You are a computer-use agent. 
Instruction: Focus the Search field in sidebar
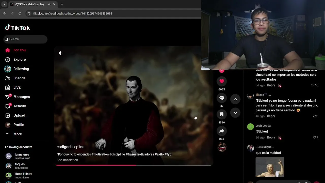click(25, 39)
